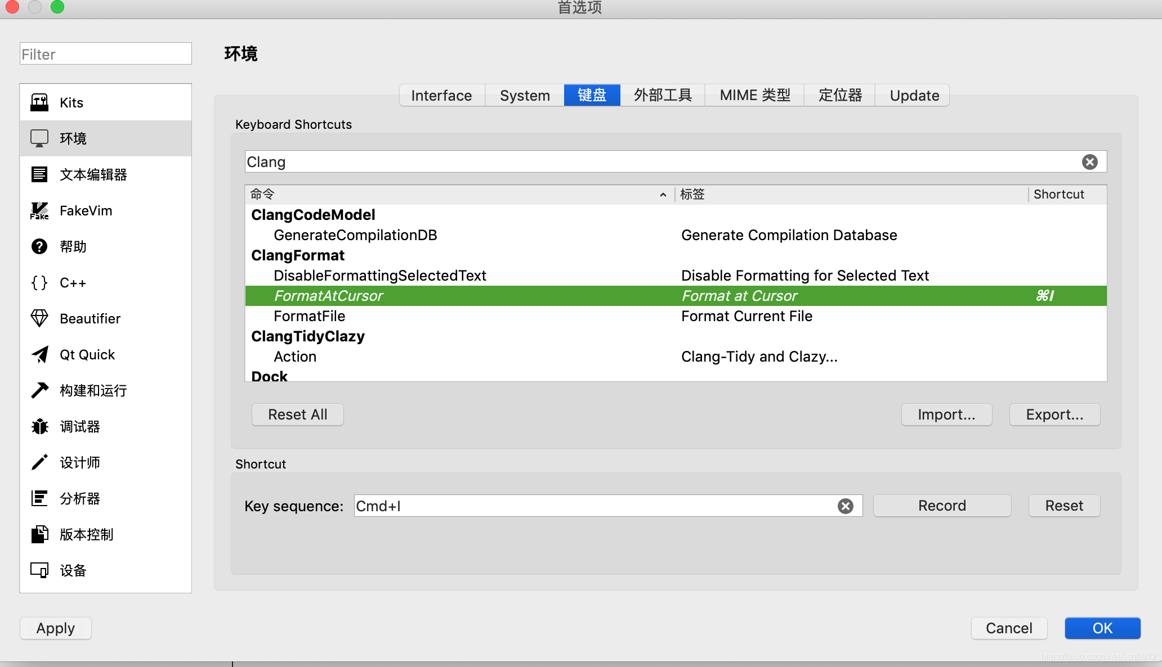The image size is (1162, 667).
Task: Click the Record shortcut button
Action: pyautogui.click(x=942, y=505)
